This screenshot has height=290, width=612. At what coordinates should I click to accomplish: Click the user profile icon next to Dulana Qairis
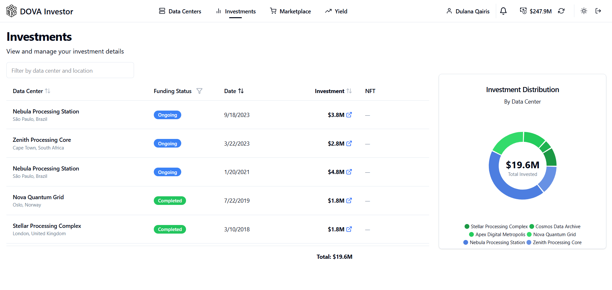point(449,11)
